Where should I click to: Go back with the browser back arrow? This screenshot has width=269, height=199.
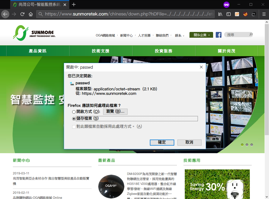pyautogui.click(x=5, y=14)
